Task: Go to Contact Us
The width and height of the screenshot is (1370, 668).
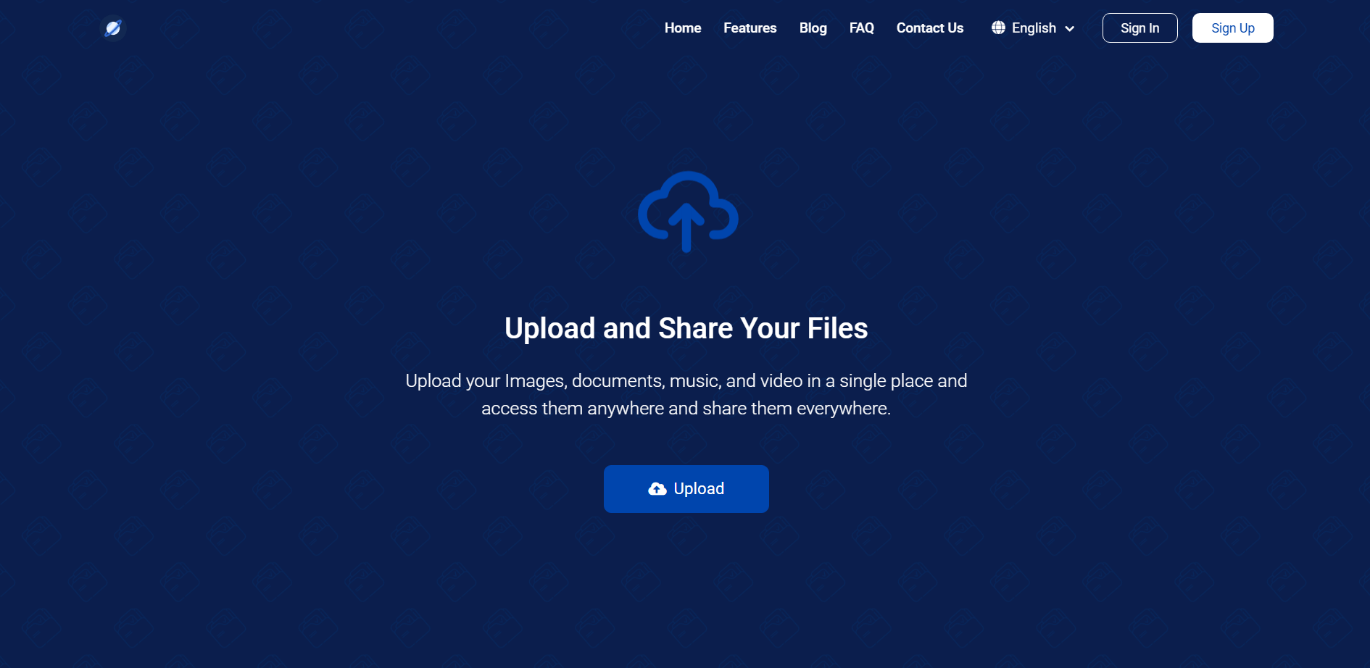Action: 929,28
